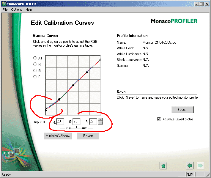Click the Revert button
The width and height of the screenshot is (211, 178).
(x=88, y=136)
